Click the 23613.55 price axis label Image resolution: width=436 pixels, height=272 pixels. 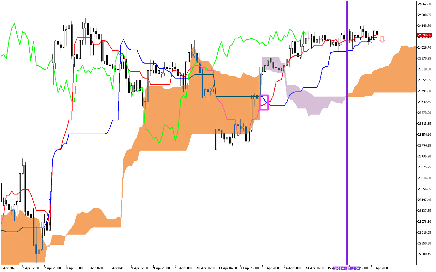[x=424, y=124]
